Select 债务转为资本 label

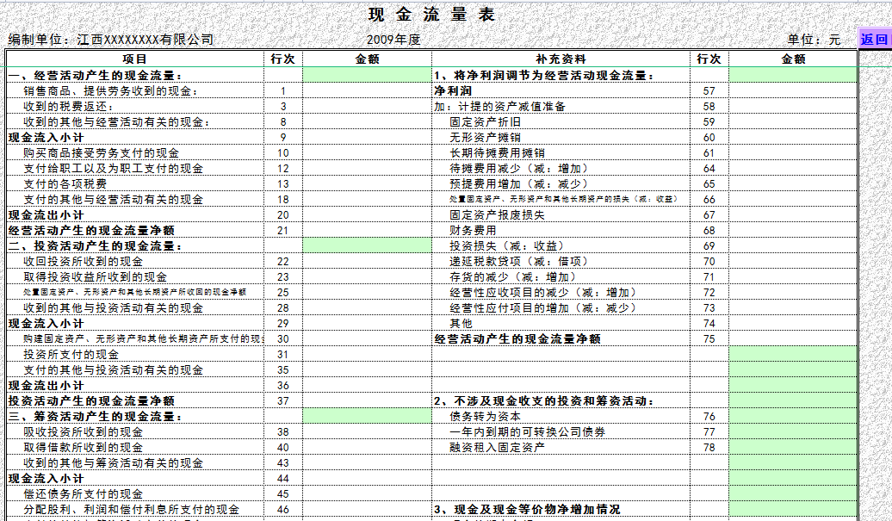pyautogui.click(x=486, y=416)
